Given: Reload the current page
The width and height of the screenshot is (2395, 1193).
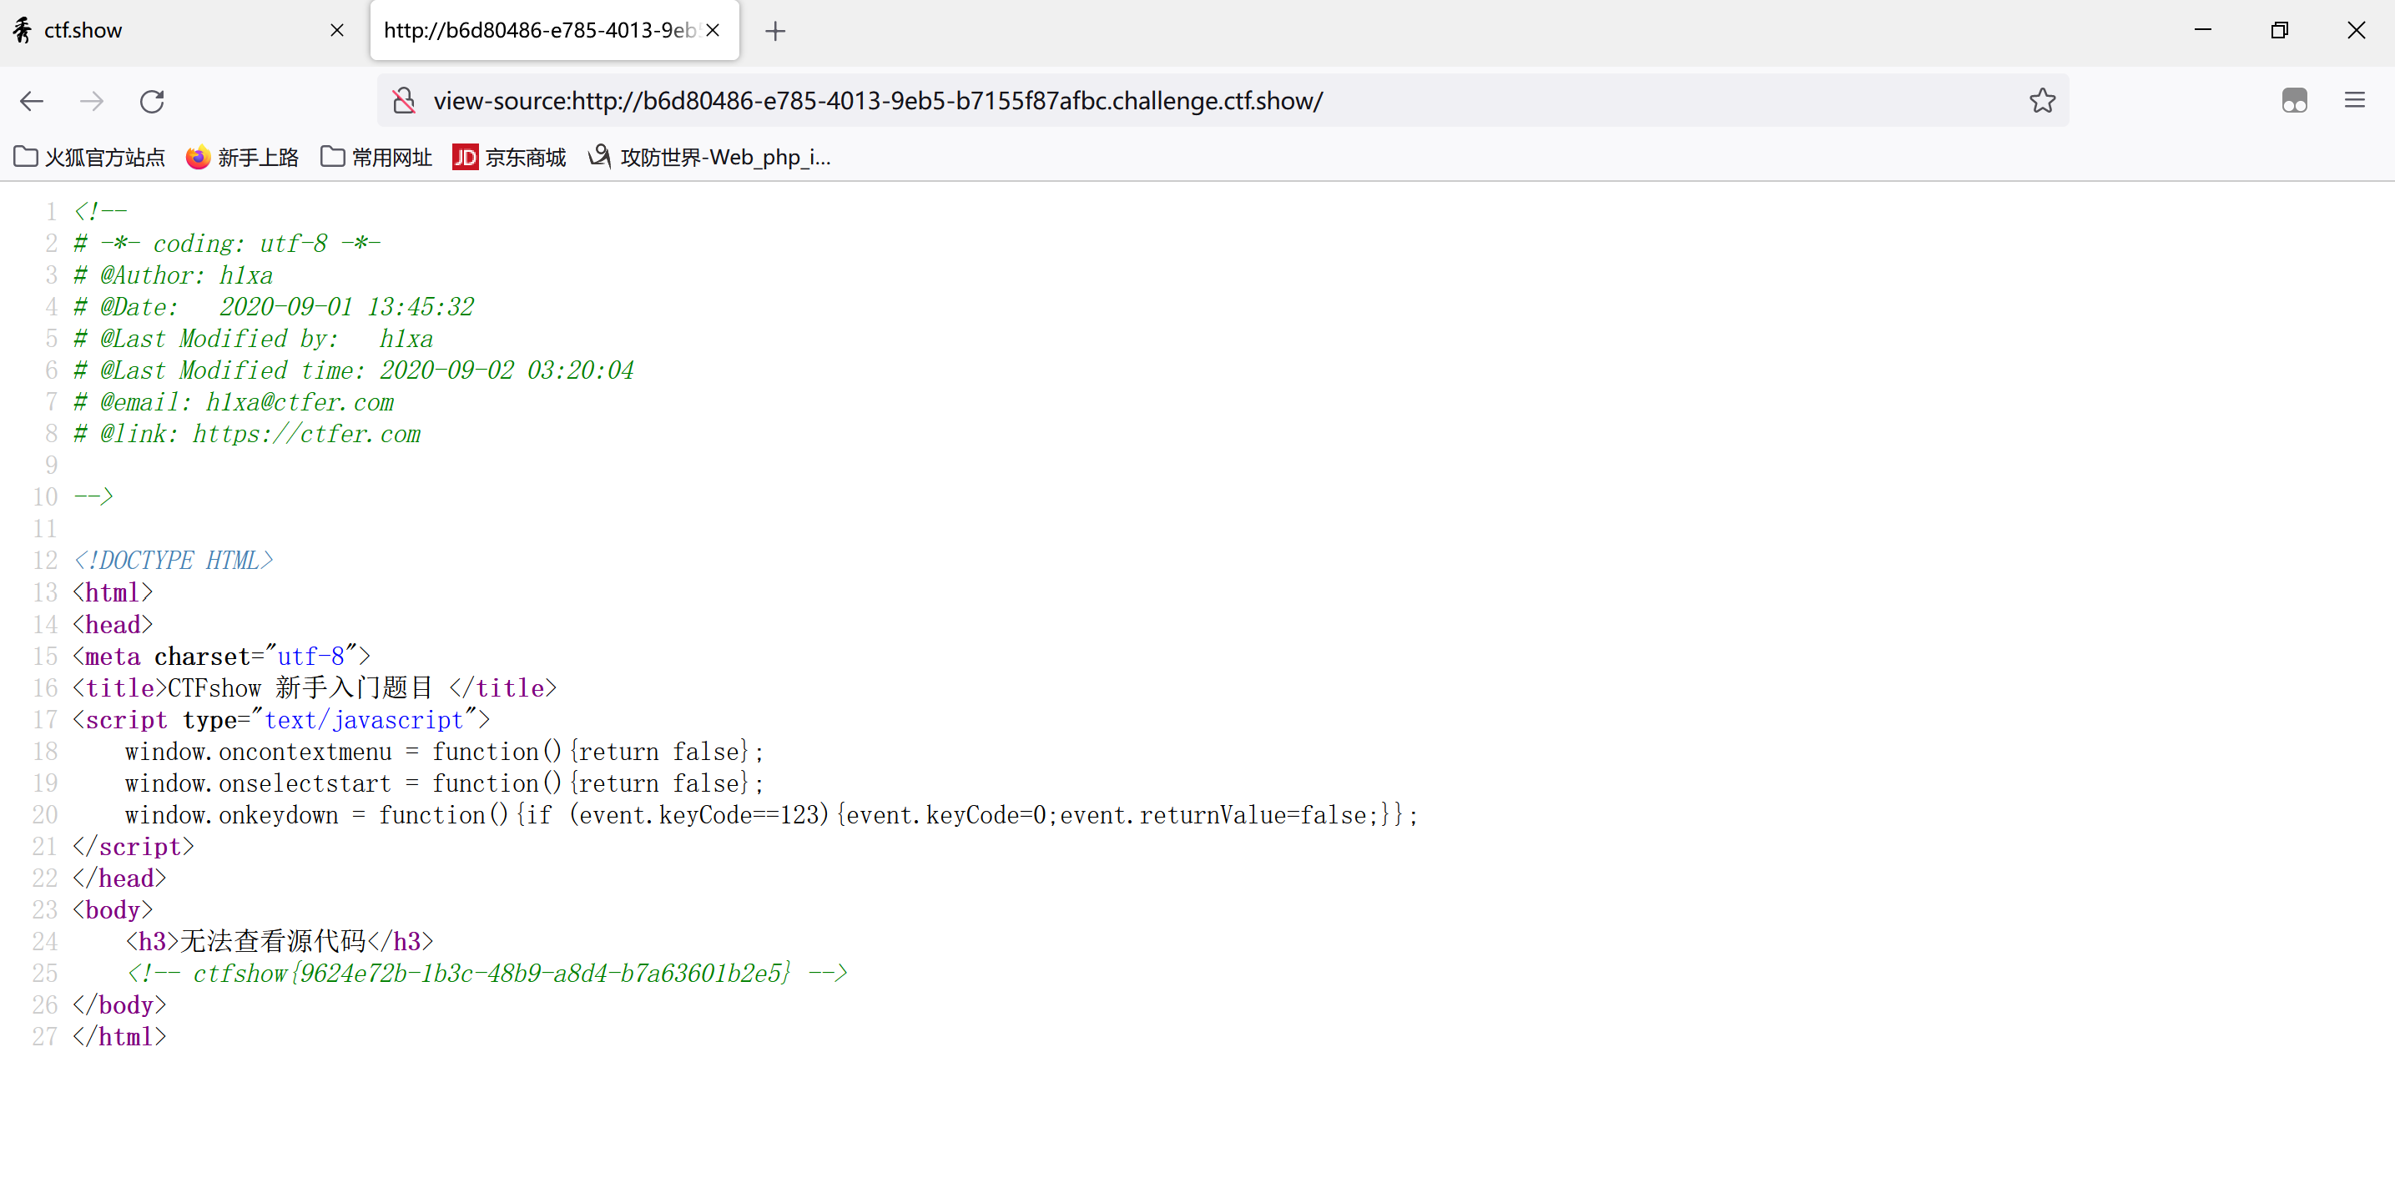Looking at the screenshot, I should pyautogui.click(x=153, y=100).
